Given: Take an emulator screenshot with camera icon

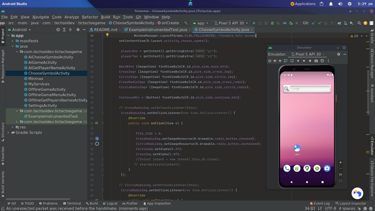Looking at the screenshot, I should coord(316,61).
